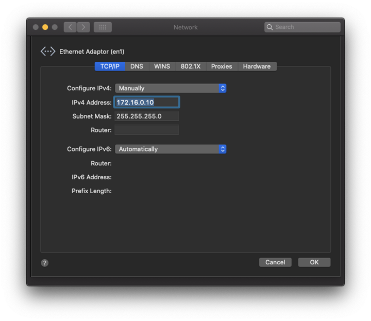Select the Proxies tab
This screenshot has height=321, width=371.
tap(222, 66)
